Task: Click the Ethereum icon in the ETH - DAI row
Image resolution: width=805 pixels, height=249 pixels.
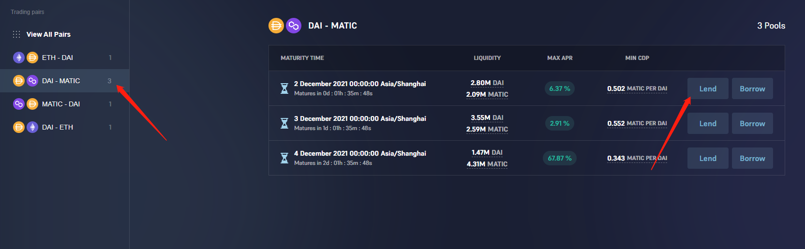Action: coord(19,58)
